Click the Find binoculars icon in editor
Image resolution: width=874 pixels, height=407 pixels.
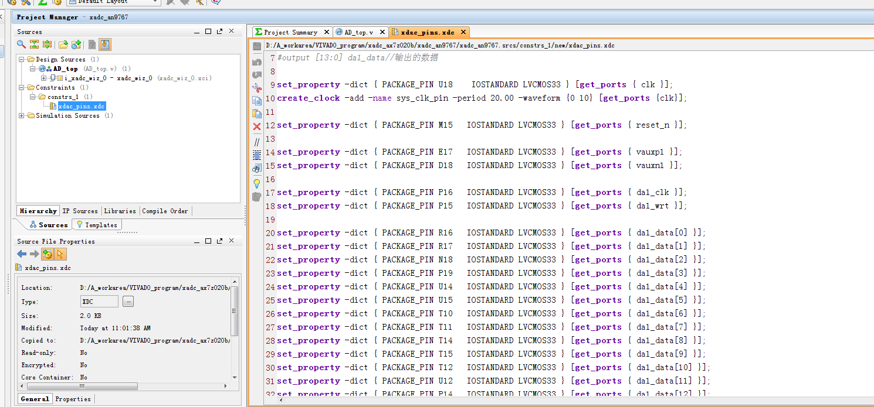click(x=257, y=169)
